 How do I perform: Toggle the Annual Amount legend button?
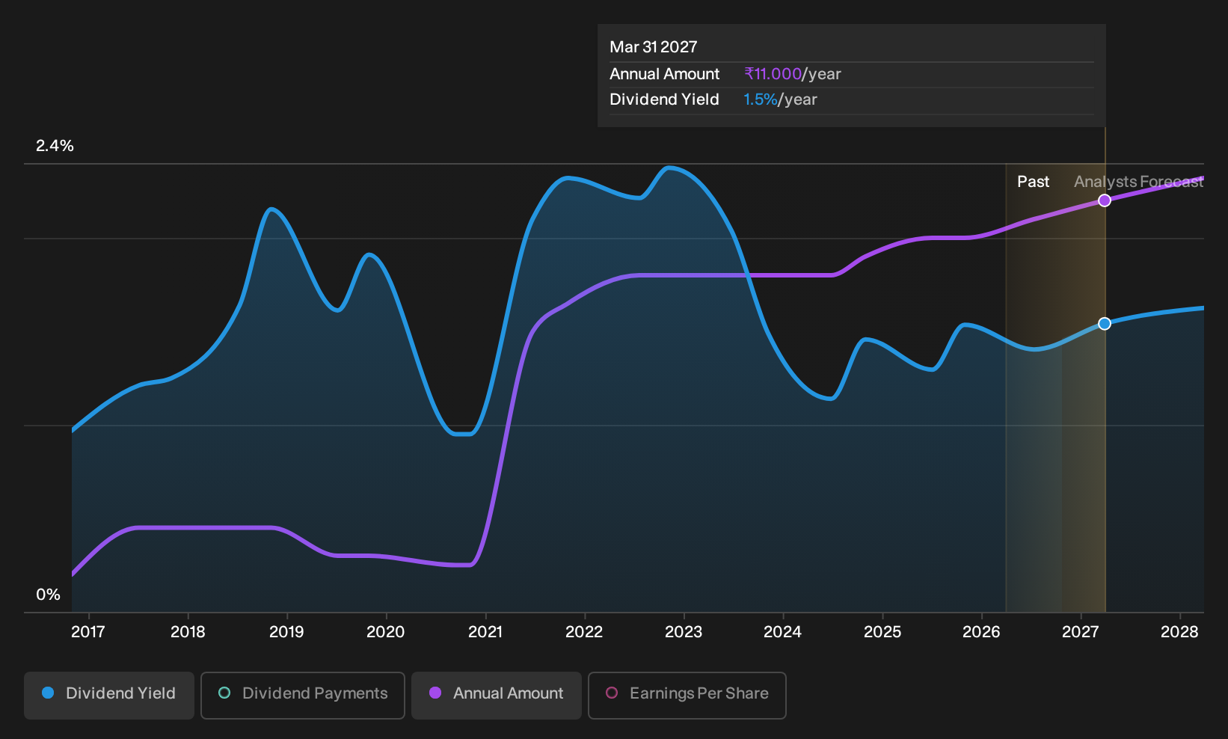[497, 696]
